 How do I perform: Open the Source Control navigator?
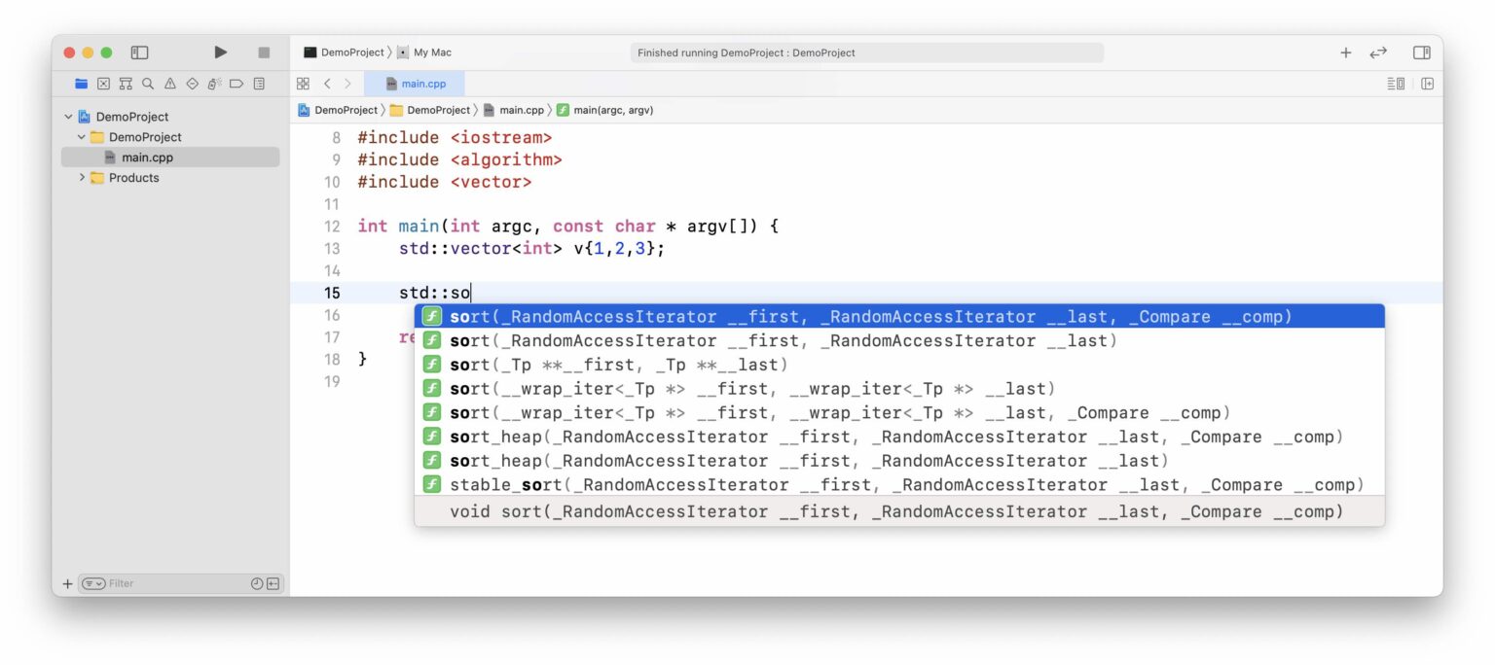[x=103, y=84]
